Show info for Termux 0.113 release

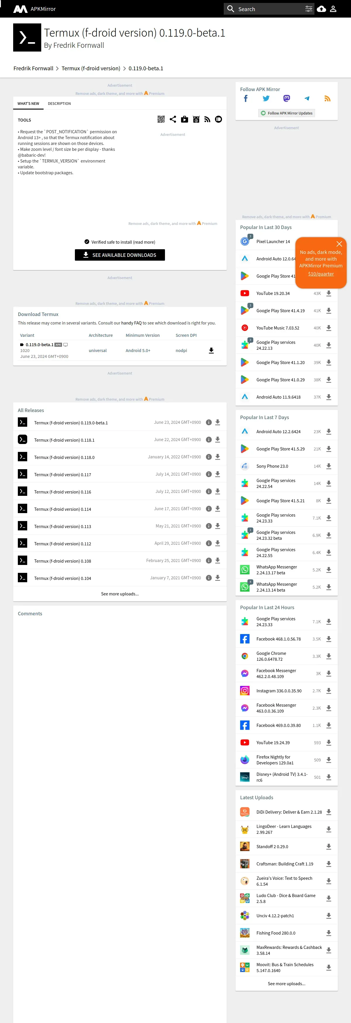[209, 526]
